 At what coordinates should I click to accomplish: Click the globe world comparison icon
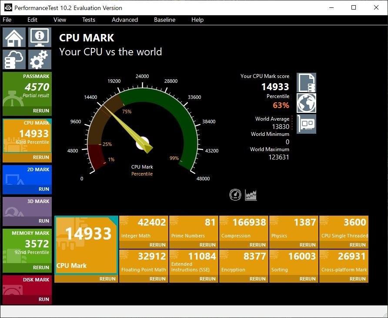[306, 103]
